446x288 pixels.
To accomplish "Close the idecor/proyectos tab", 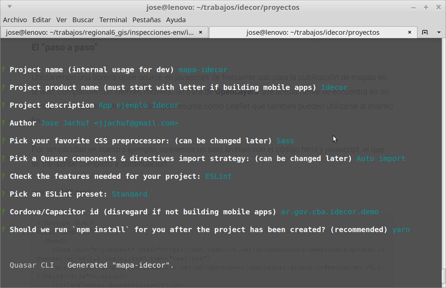I will [x=410, y=32].
